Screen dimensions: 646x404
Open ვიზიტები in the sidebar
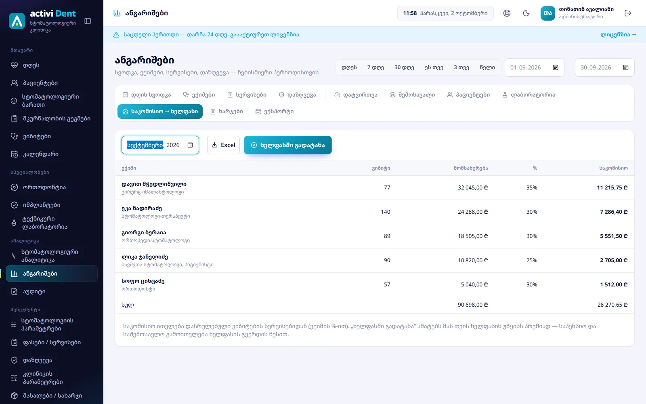[x=52, y=136]
